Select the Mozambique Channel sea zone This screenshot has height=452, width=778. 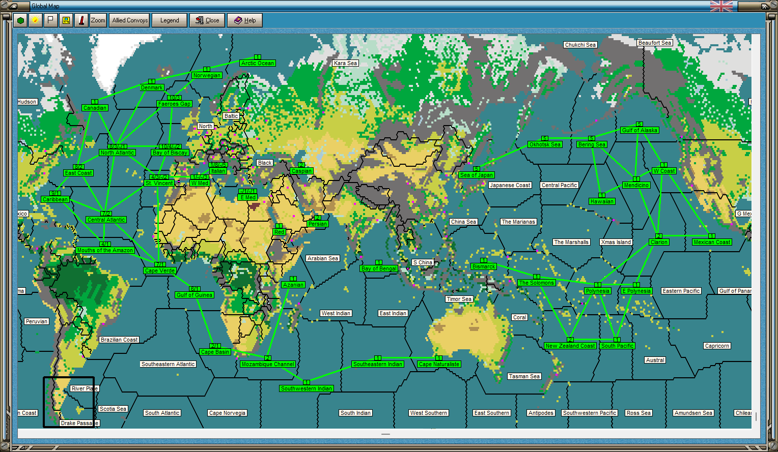coord(268,364)
